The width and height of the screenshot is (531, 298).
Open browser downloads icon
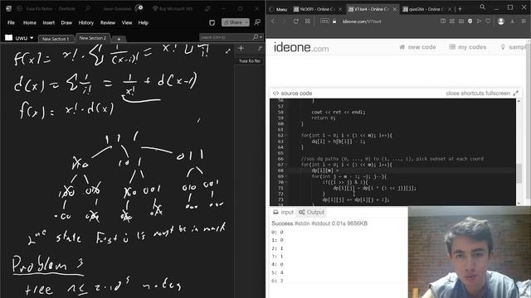coord(513,22)
